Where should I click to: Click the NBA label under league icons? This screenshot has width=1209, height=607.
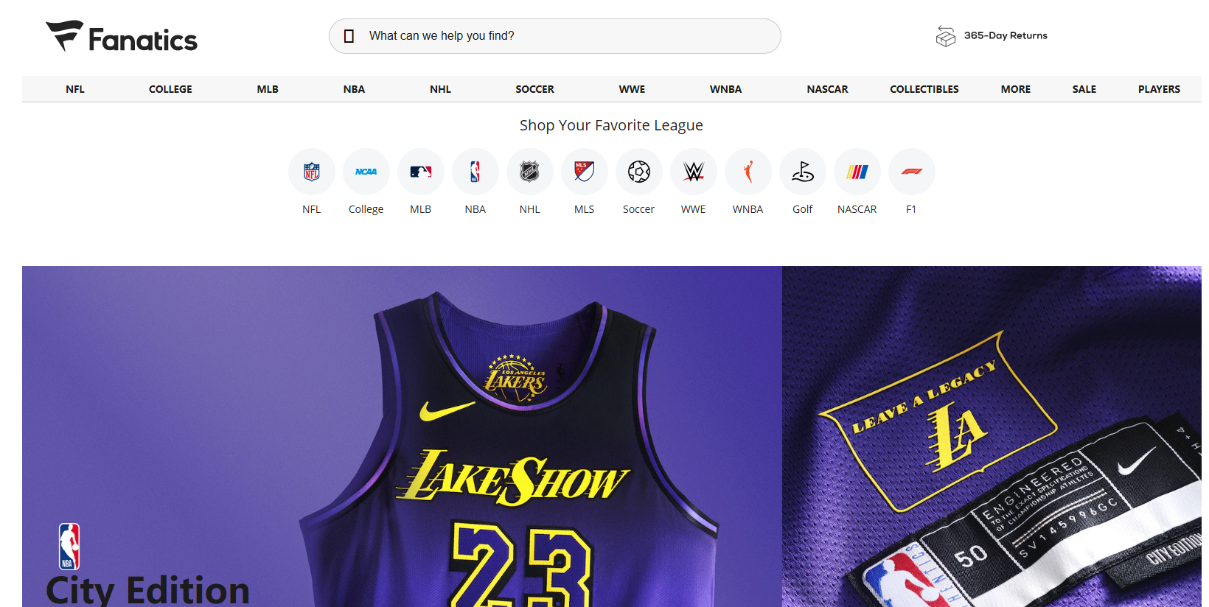[475, 209]
